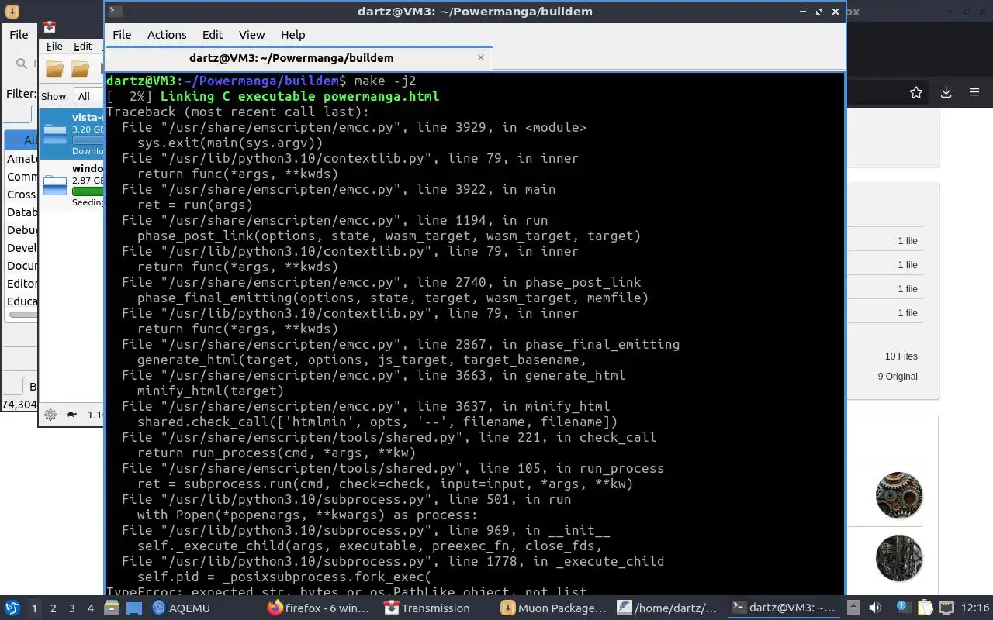Screen dimensions: 993x620
Task: Switch to workspace 2
Action: point(54,608)
